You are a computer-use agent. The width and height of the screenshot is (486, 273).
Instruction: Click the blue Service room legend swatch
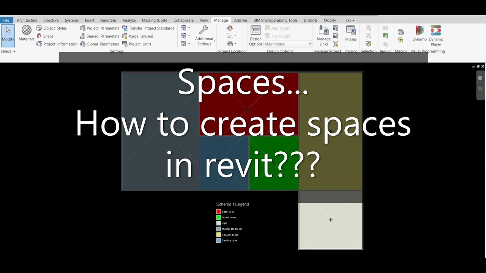[x=219, y=240]
